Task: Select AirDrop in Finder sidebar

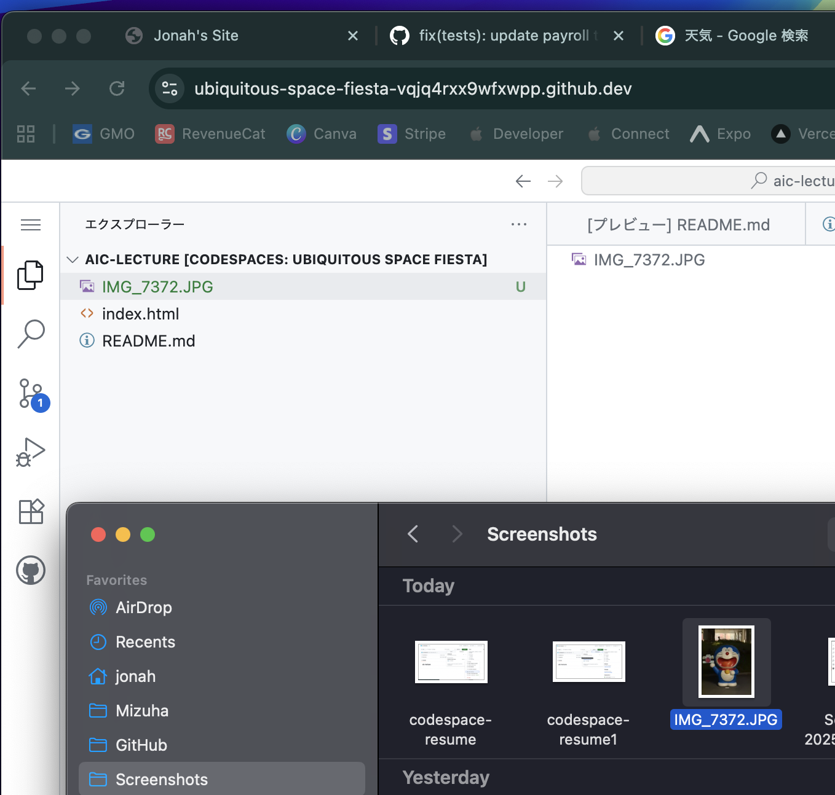Action: point(143,608)
